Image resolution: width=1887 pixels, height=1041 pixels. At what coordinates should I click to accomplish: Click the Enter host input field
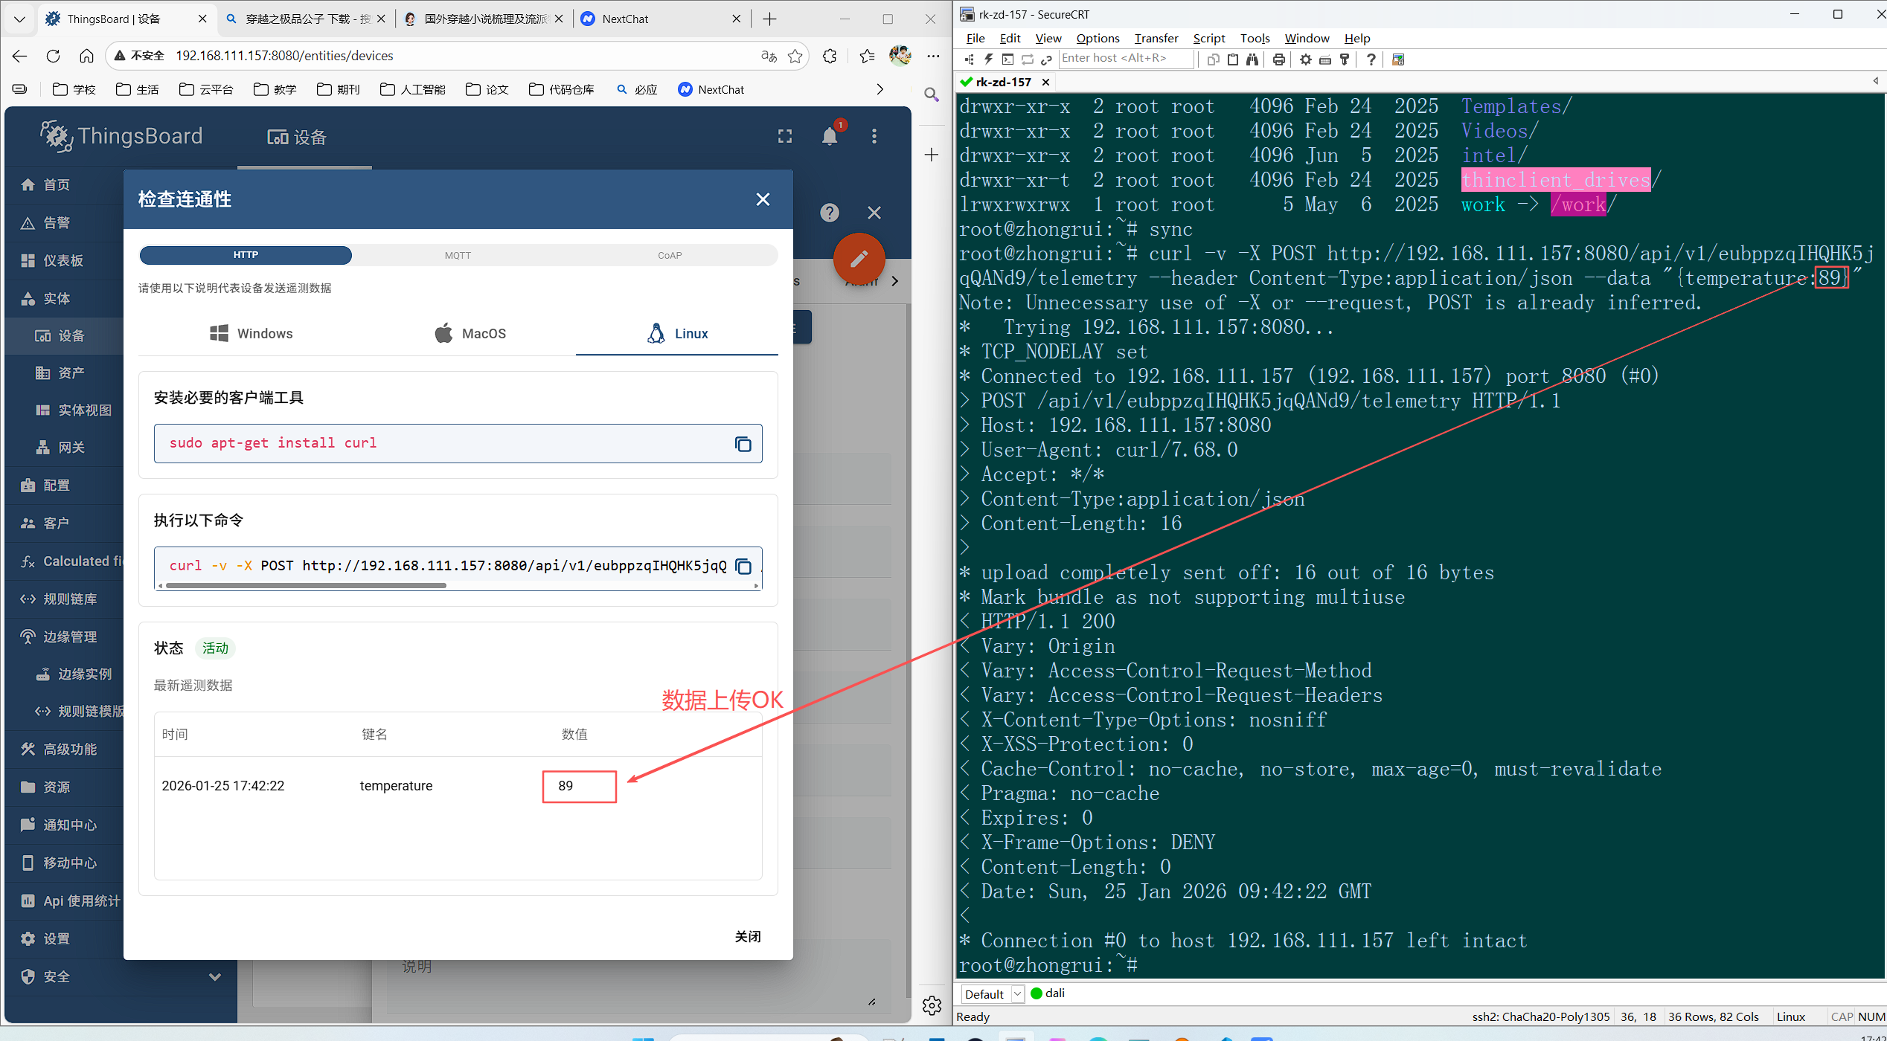pos(1124,59)
